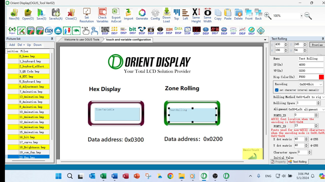Click the red Disp Color swatch
The height and width of the screenshot is (182, 325).
point(321,77)
